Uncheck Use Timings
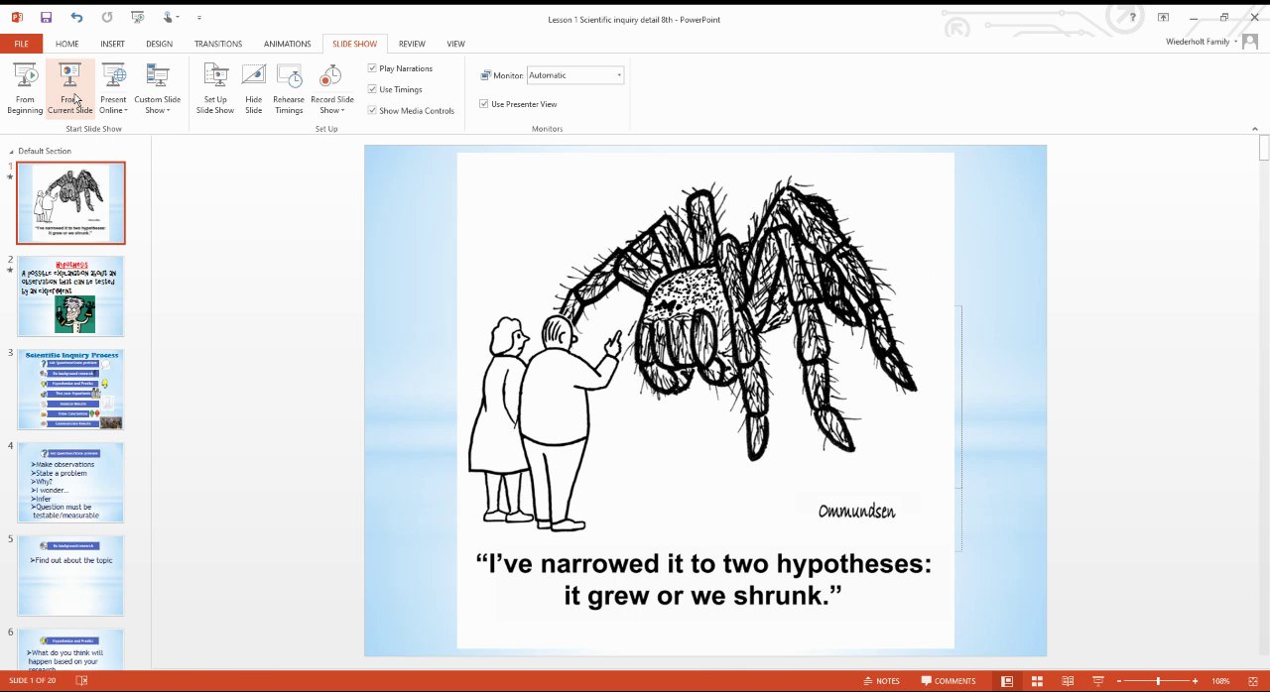 coord(372,89)
